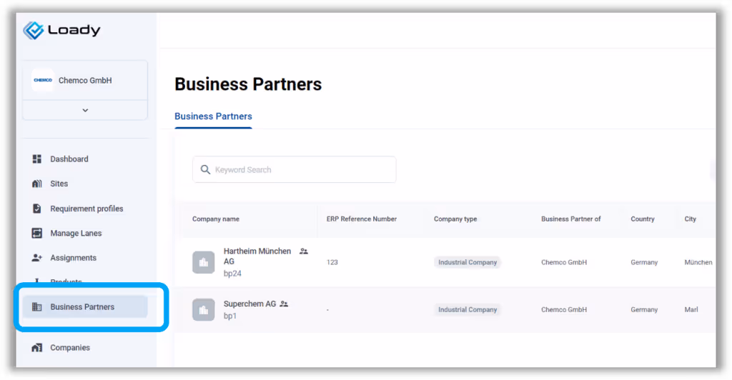Viewport: 732px width, 380px height.
Task: Click the bp24 identifier text
Action: point(232,274)
